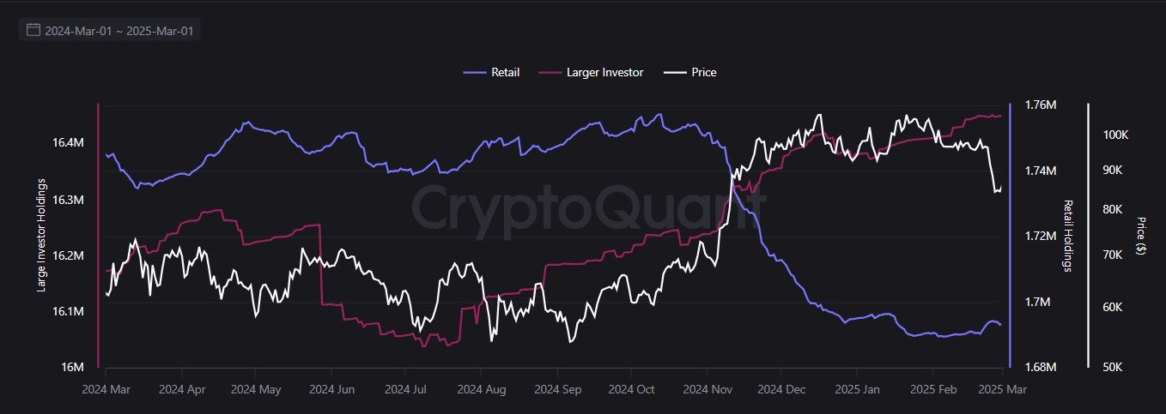This screenshot has width=1166, height=414.
Task: Click the 1.76M retail axis tick
Action: pos(1041,105)
